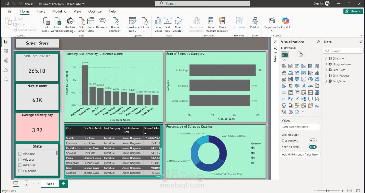Enable Cross-report drill through
The height and width of the screenshot is (193, 365).
click(x=313, y=140)
